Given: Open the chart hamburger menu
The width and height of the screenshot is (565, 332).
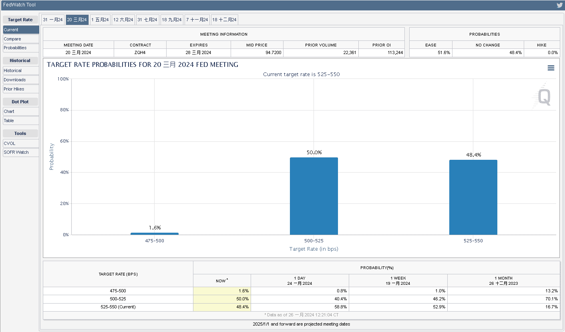Looking at the screenshot, I should click(x=551, y=68).
